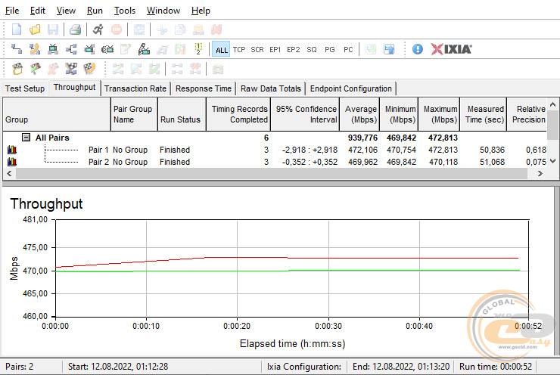Click the Pair 2 chart icon
The height and width of the screenshot is (375, 560).
[11, 162]
